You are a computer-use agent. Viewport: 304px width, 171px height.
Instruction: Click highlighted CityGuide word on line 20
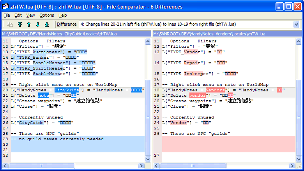coord(67,90)
